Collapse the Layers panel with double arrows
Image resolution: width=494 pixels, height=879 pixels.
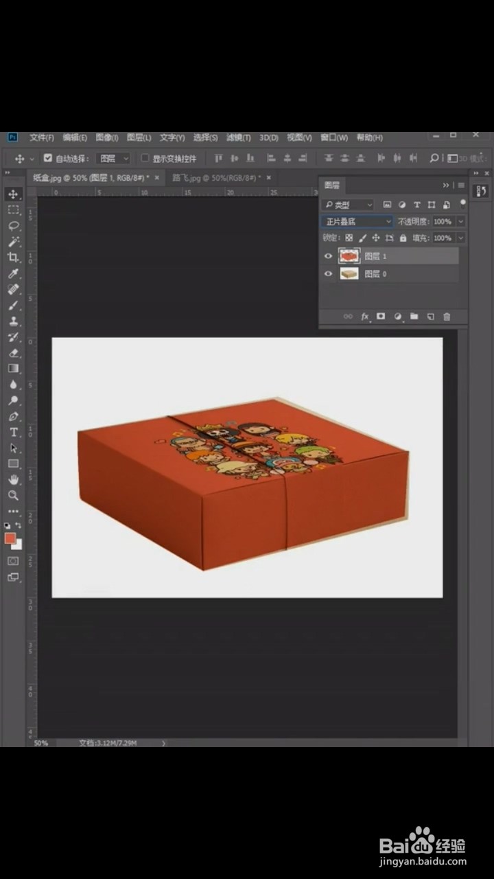tap(446, 185)
